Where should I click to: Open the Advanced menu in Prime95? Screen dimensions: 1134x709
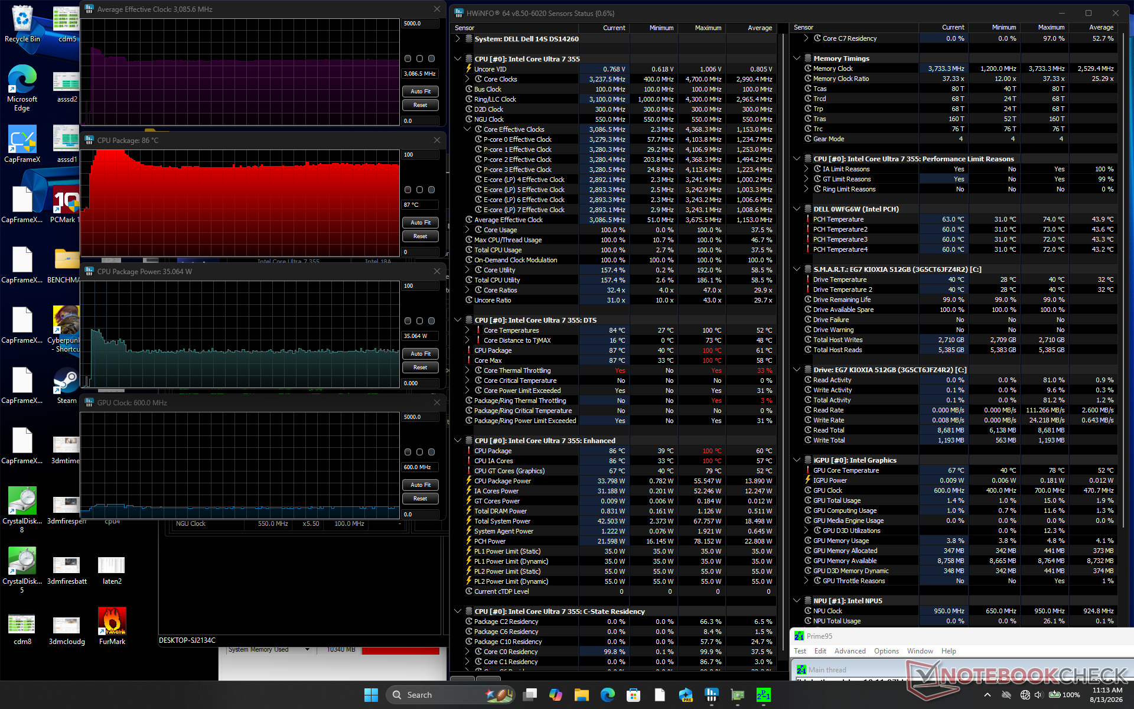pyautogui.click(x=850, y=651)
